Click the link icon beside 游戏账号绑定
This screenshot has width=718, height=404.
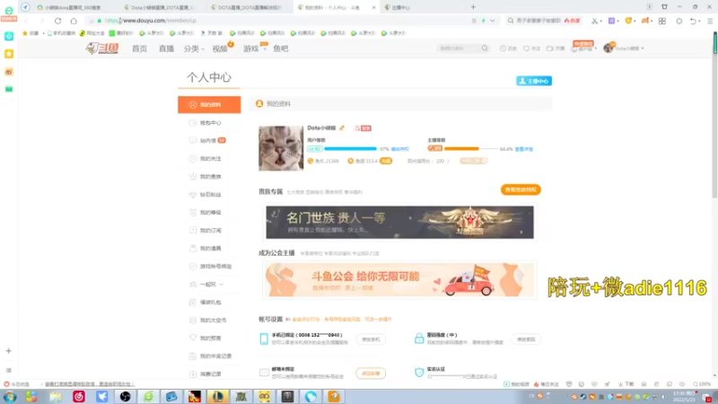coord(193,266)
